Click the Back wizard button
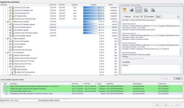This screenshot has width=184, height=108. coord(157,105)
